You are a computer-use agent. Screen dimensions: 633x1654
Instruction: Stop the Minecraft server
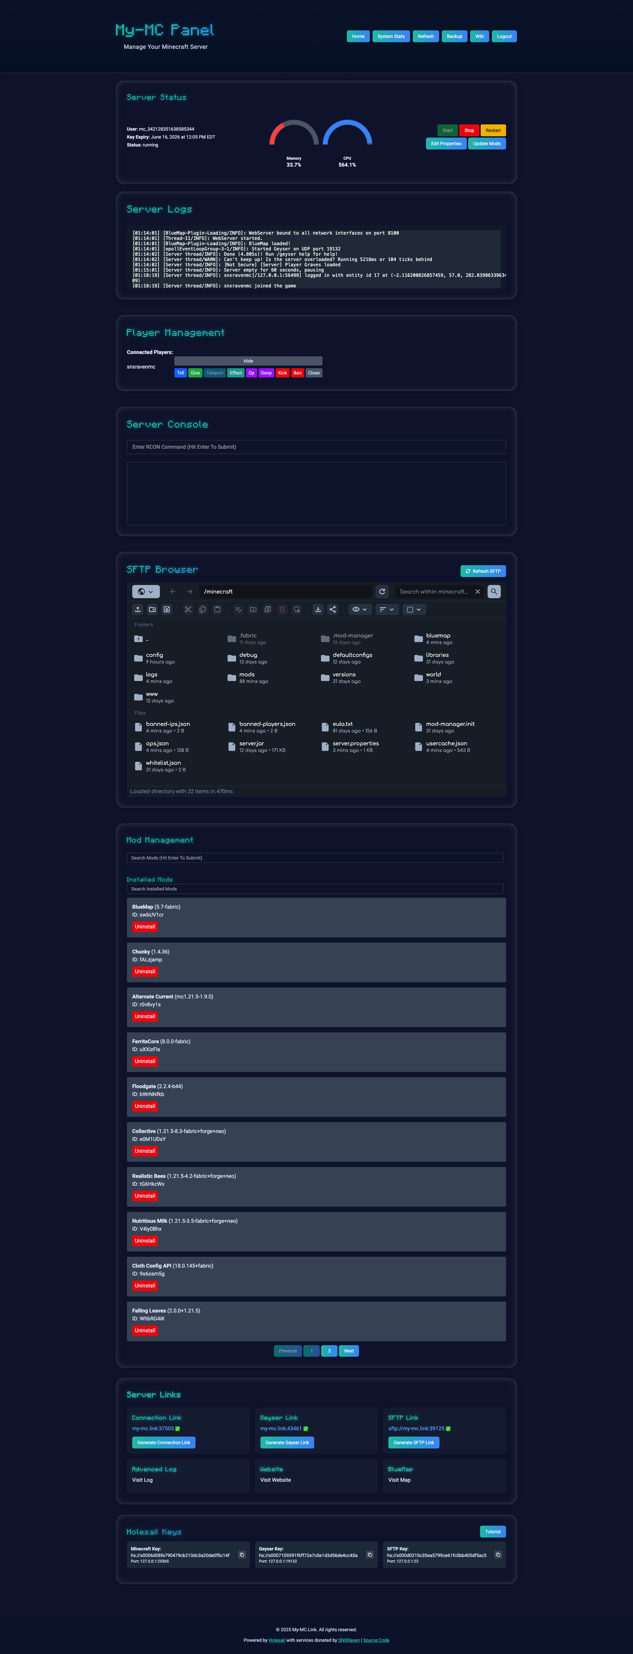(x=469, y=130)
